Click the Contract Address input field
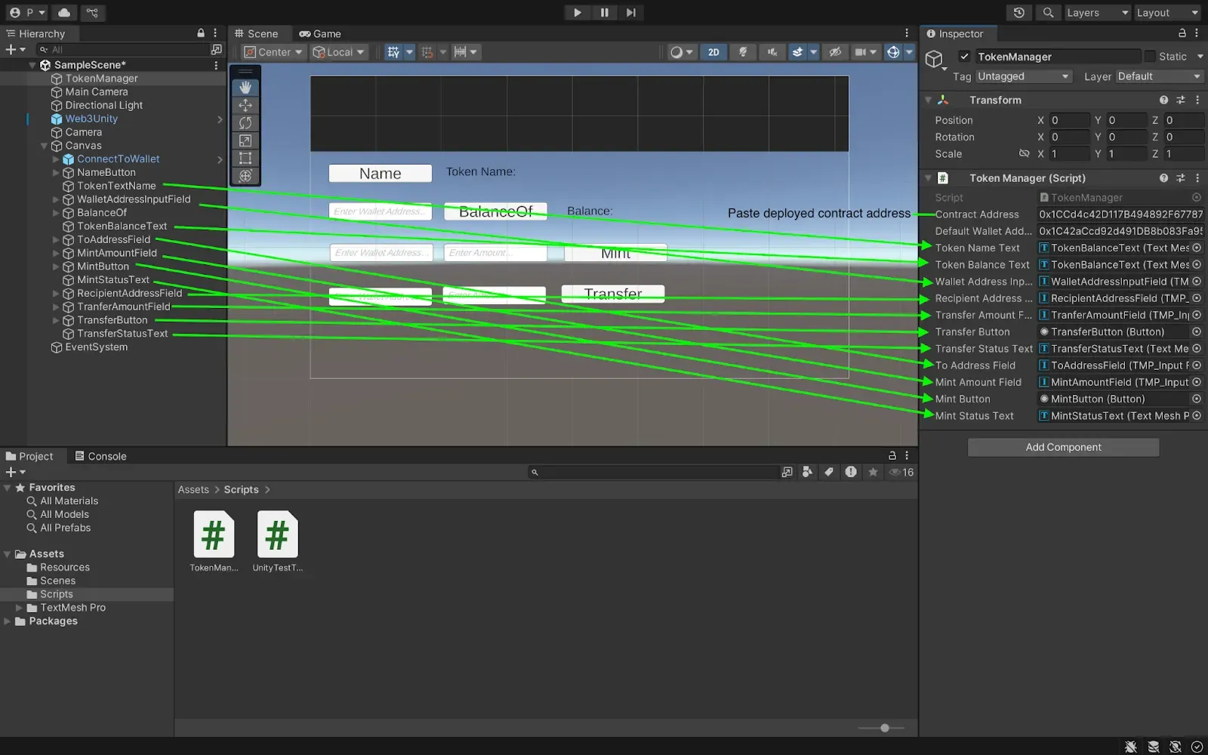The width and height of the screenshot is (1208, 755). (1120, 214)
